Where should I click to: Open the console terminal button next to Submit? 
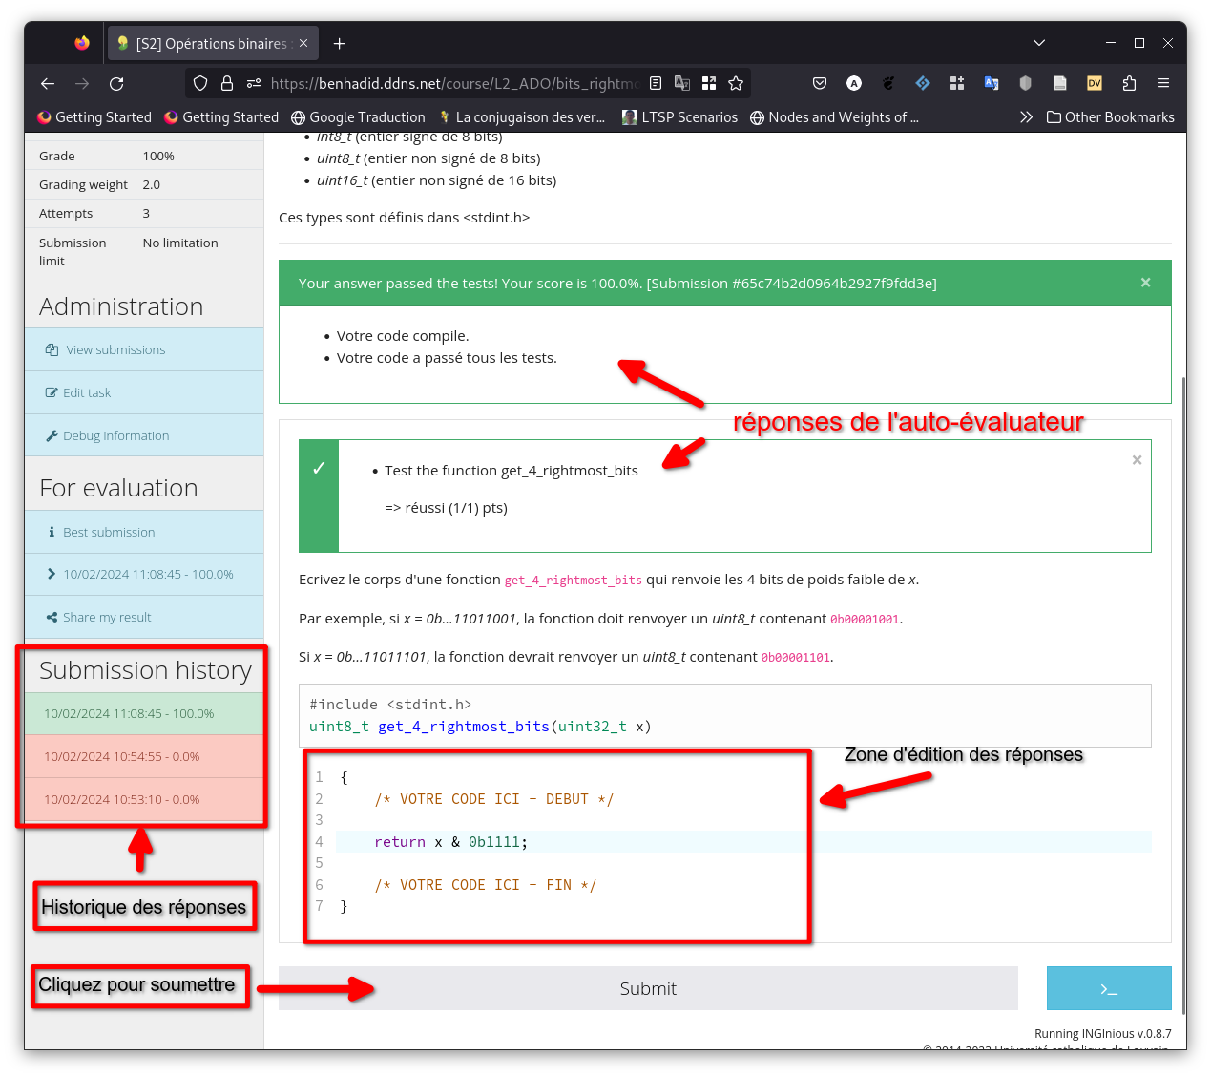1109,988
